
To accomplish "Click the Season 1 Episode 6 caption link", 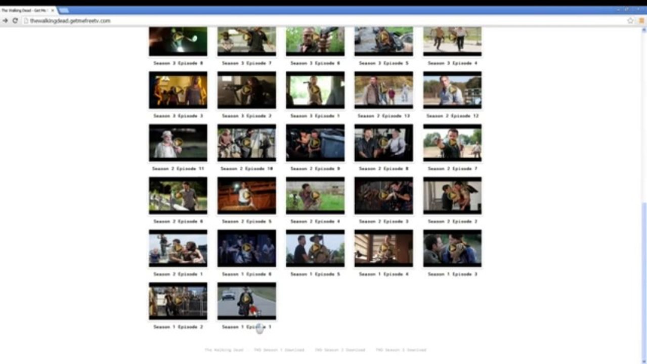I will click(247, 274).
